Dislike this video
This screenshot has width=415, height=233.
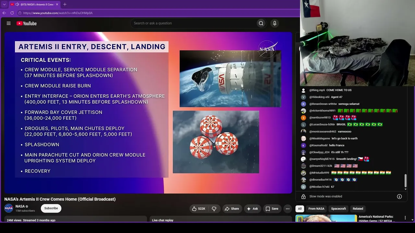click(214, 209)
